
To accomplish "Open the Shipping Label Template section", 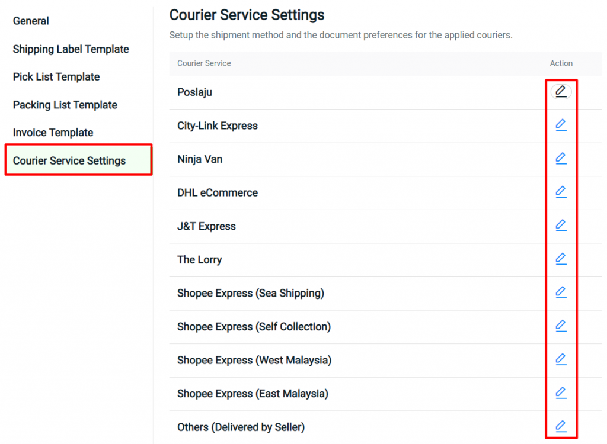I will pyautogui.click(x=71, y=49).
